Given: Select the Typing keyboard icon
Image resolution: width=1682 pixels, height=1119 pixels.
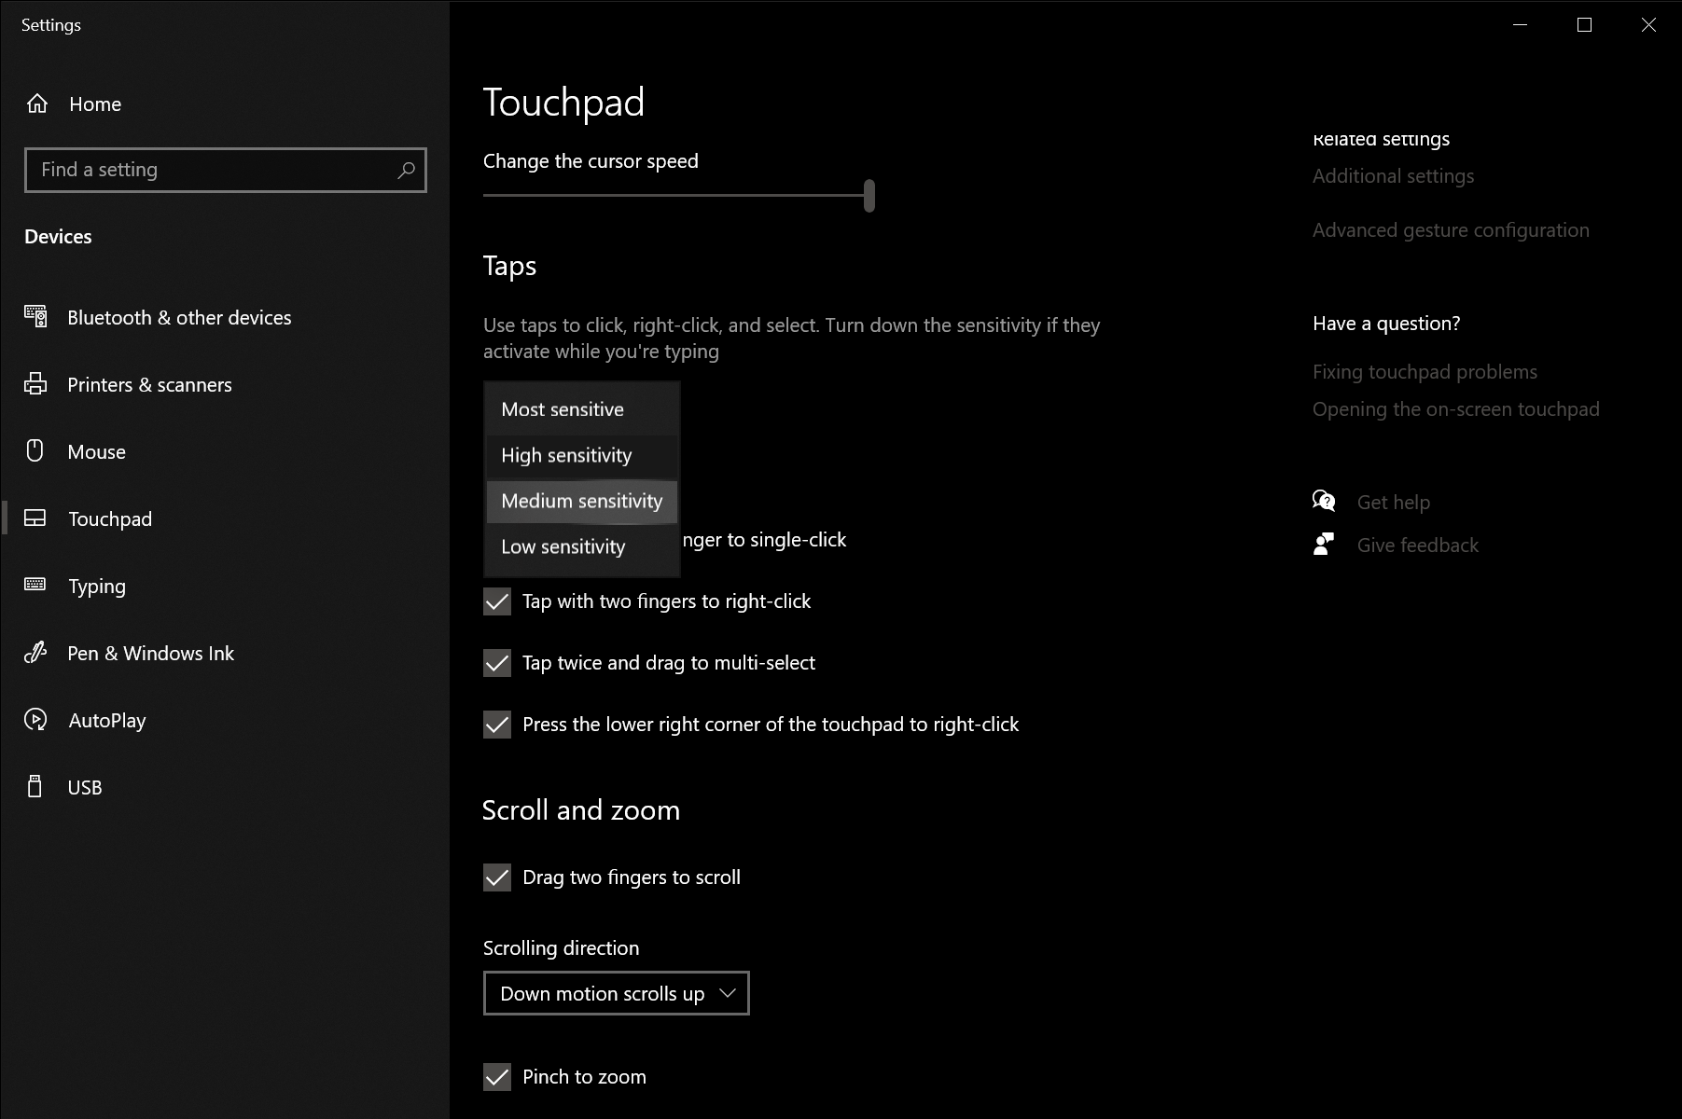Looking at the screenshot, I should pyautogui.click(x=35, y=586).
